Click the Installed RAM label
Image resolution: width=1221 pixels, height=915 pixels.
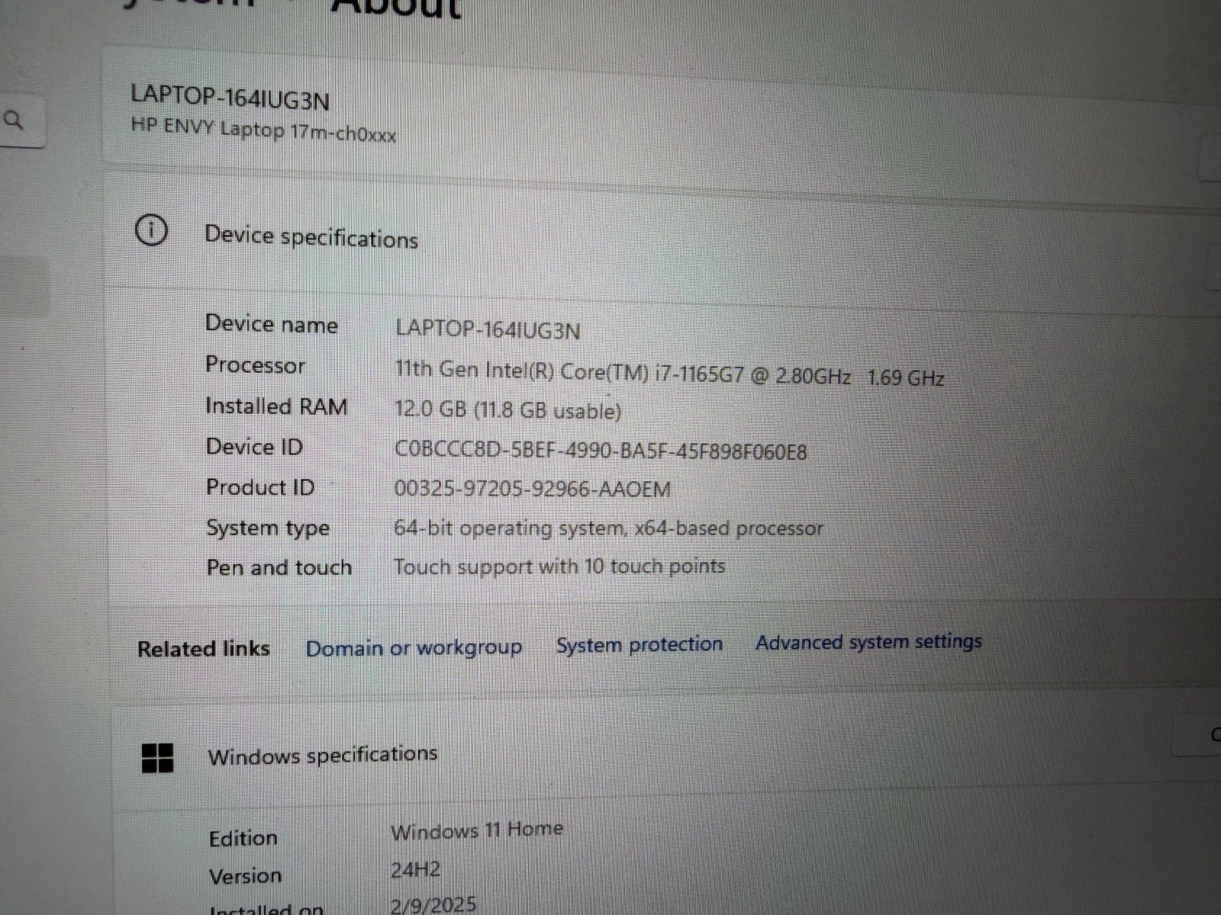point(276,406)
